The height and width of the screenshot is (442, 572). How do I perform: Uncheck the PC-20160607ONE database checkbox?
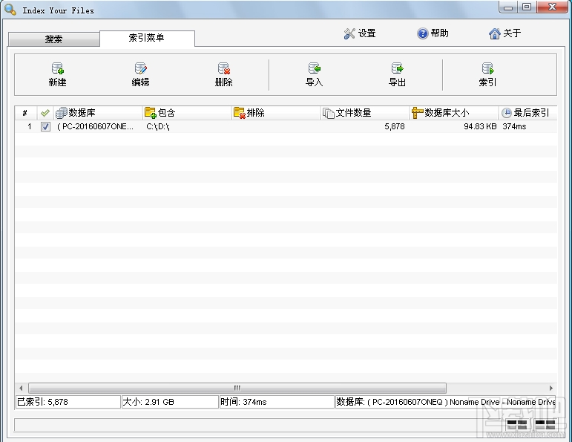(45, 127)
